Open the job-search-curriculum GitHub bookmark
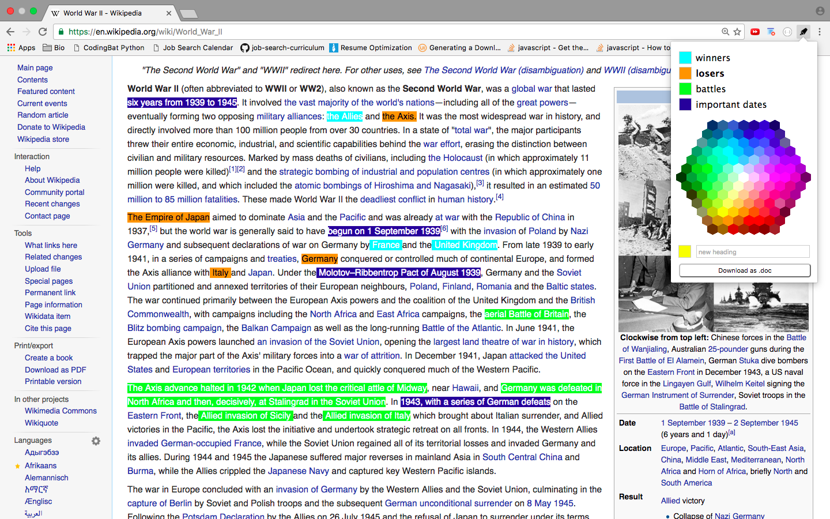The width and height of the screenshot is (830, 519). point(282,48)
